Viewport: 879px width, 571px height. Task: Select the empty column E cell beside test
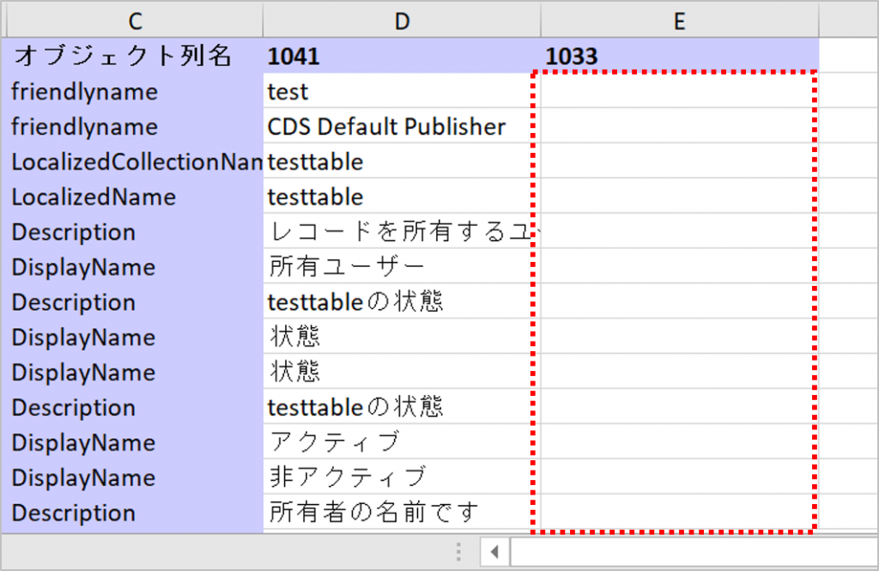(x=678, y=91)
